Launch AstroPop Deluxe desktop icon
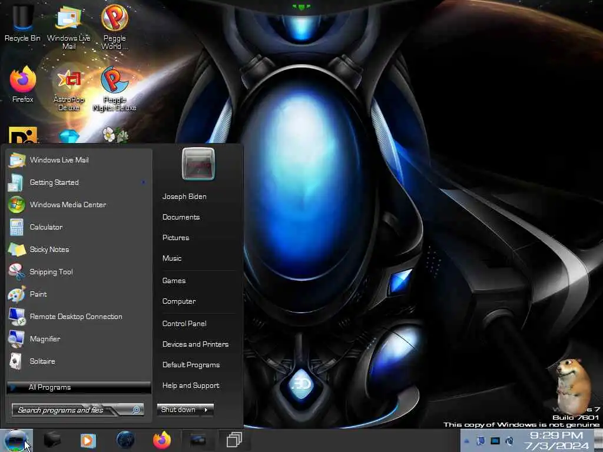Image resolution: width=603 pixels, height=452 pixels. (x=68, y=89)
